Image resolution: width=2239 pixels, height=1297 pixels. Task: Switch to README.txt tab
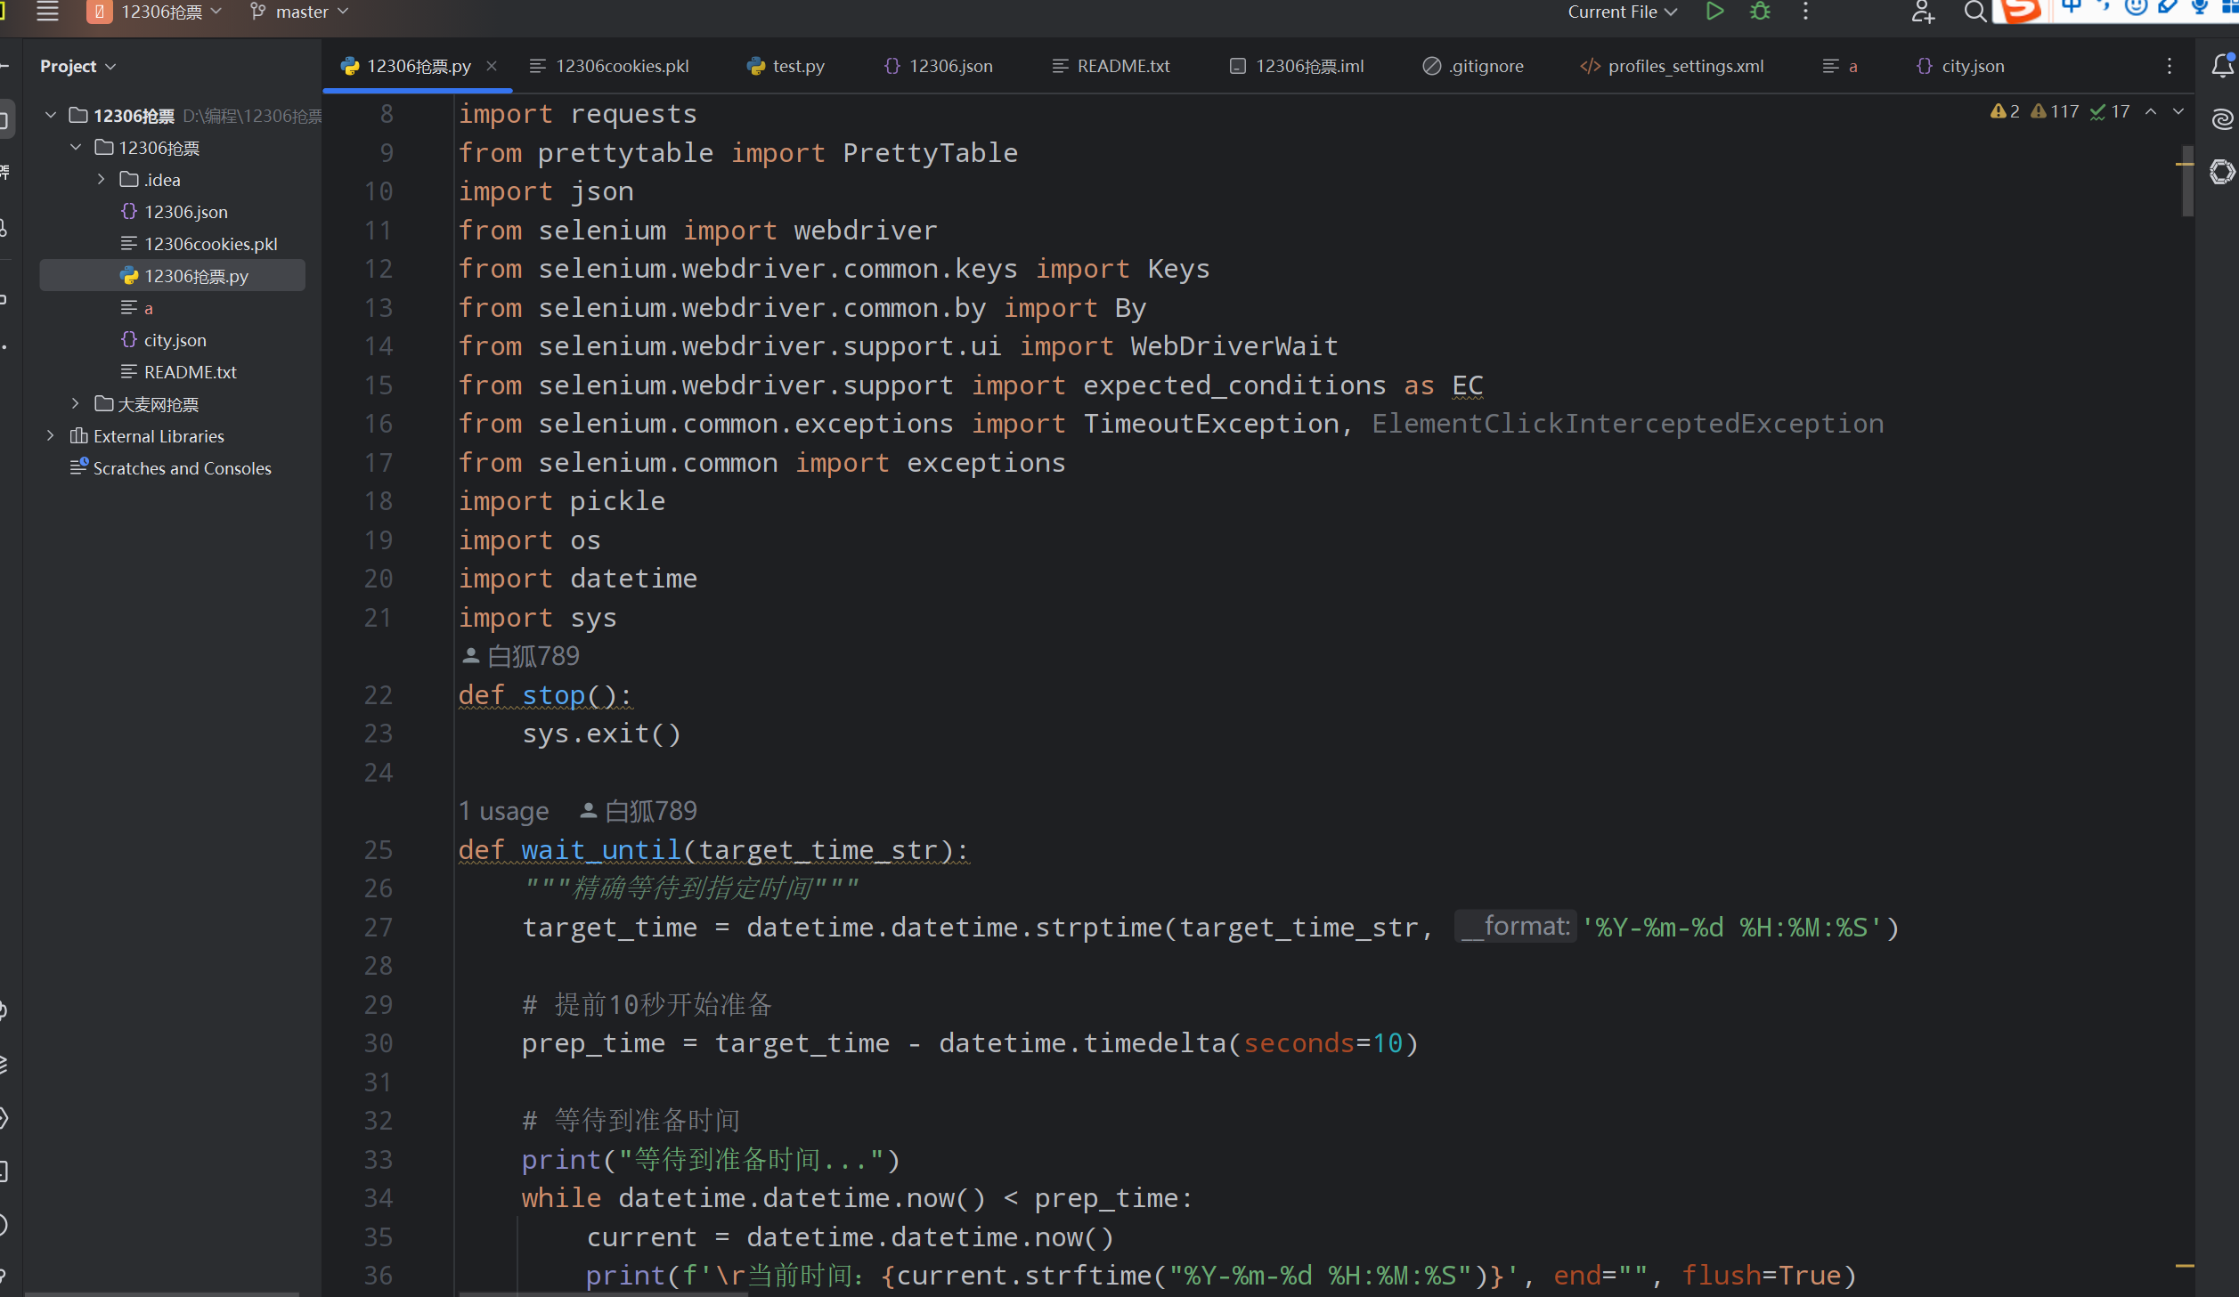point(1111,66)
